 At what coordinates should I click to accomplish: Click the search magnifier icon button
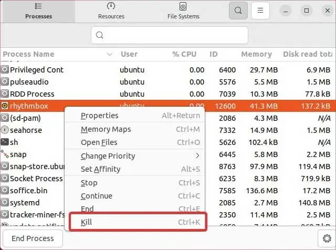click(x=238, y=11)
